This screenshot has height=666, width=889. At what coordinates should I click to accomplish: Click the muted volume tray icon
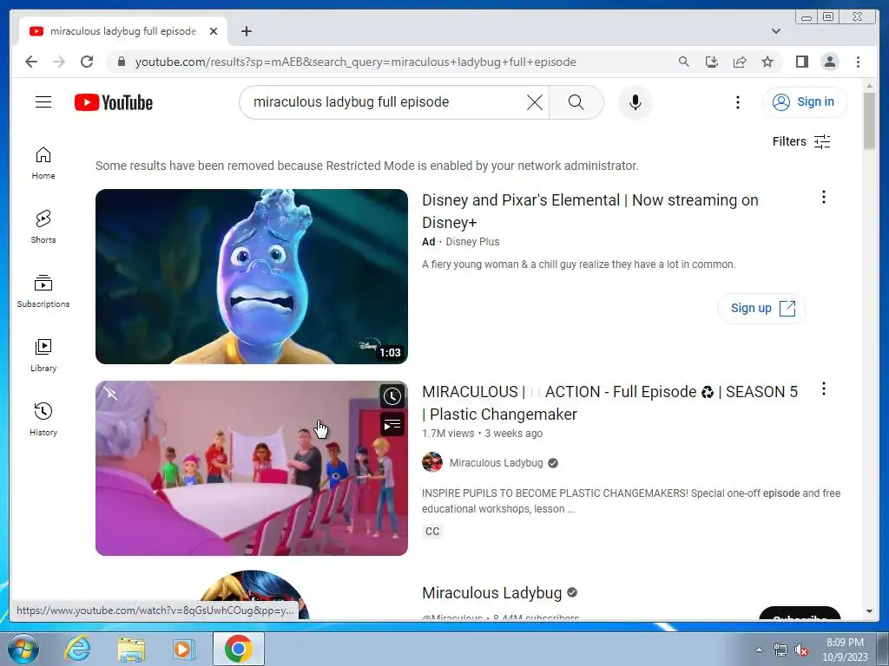point(801,650)
